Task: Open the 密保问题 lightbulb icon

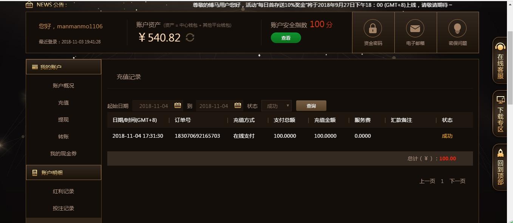Action: click(457, 29)
